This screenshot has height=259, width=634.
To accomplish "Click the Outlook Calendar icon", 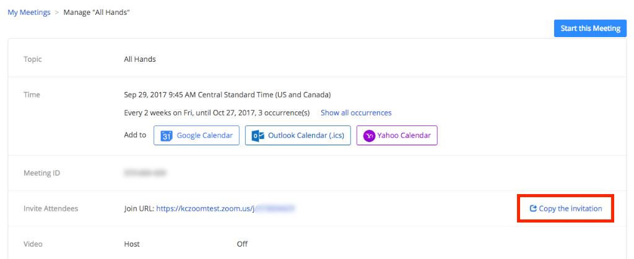I will coord(257,136).
